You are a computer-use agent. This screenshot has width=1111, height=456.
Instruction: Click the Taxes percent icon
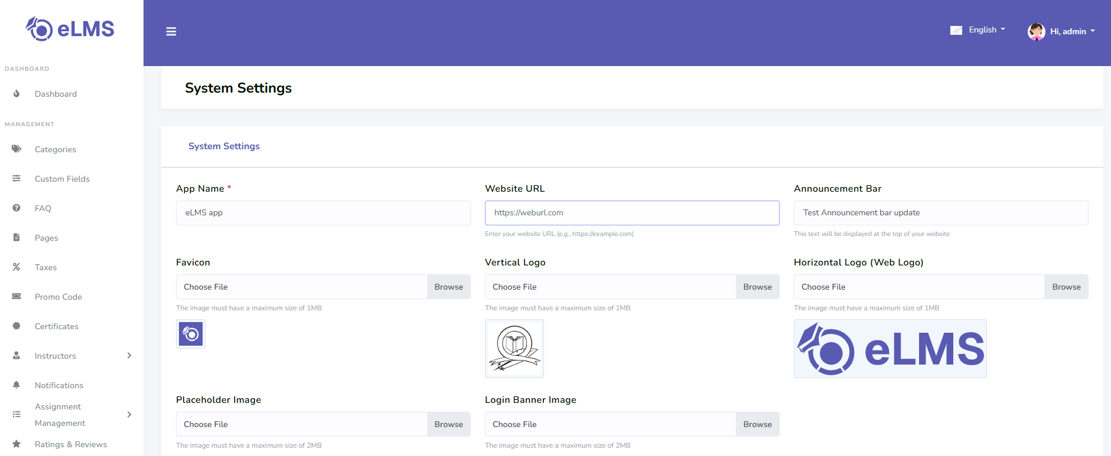coord(17,267)
